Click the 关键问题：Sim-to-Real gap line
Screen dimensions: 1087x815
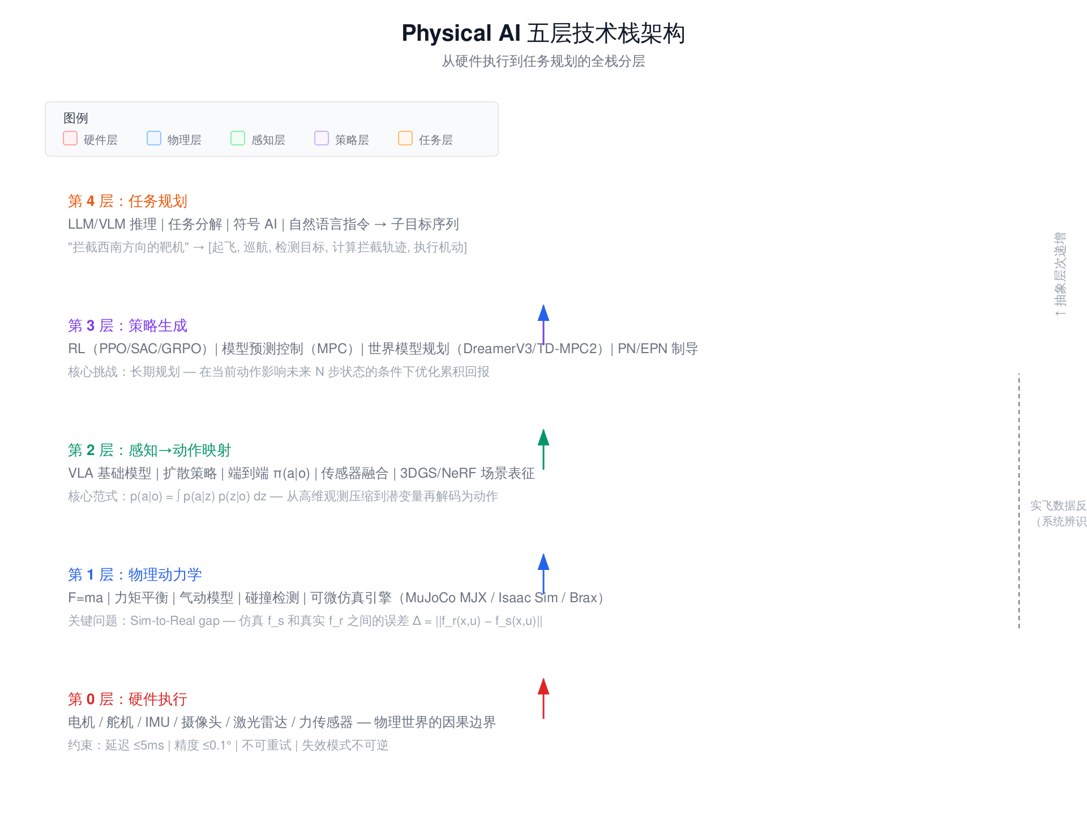pos(305,621)
